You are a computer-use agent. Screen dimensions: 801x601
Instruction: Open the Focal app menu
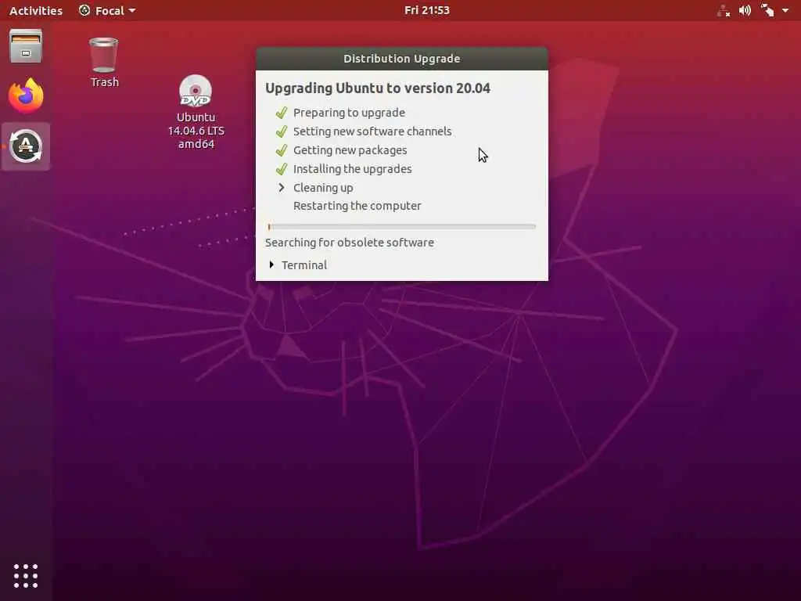107,10
